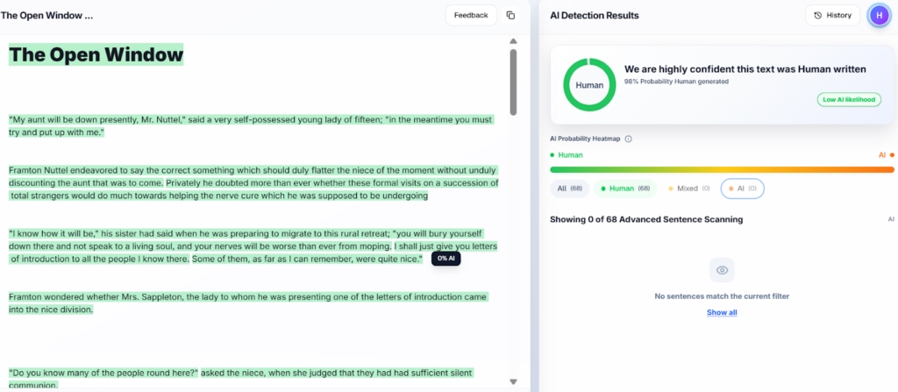
Task: Click the copy text icon
Action: coord(510,16)
